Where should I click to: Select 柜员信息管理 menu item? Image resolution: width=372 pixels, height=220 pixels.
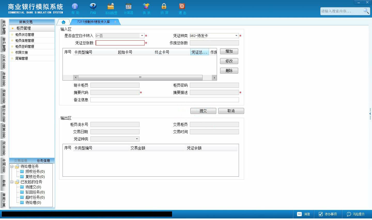25,41
